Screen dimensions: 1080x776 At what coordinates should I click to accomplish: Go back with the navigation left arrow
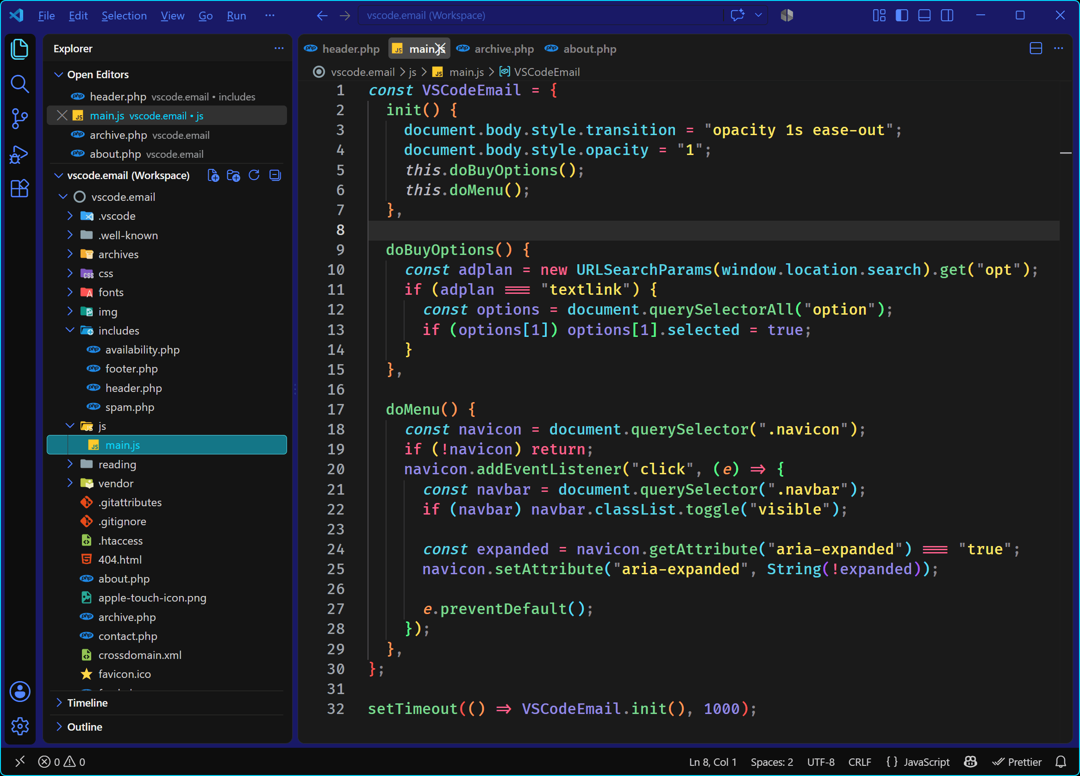click(x=322, y=16)
